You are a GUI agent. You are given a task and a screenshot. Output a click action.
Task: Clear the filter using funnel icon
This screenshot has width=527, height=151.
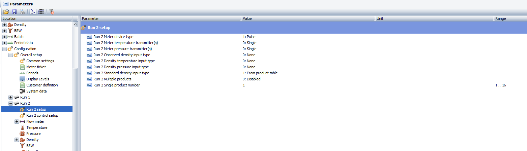[52, 12]
